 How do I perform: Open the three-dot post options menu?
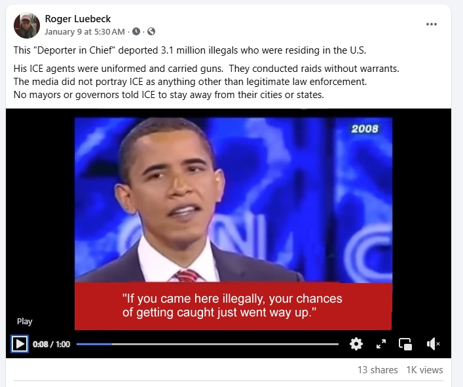click(432, 24)
